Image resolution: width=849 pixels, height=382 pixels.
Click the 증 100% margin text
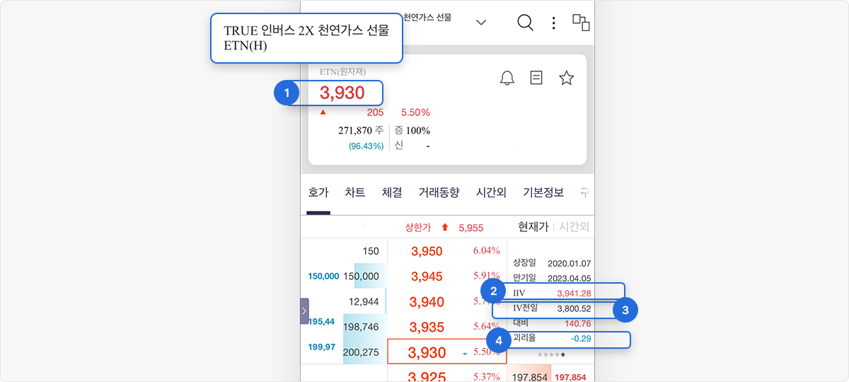[x=412, y=130]
